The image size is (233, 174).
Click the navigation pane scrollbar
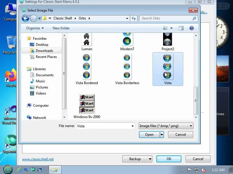click(64, 74)
